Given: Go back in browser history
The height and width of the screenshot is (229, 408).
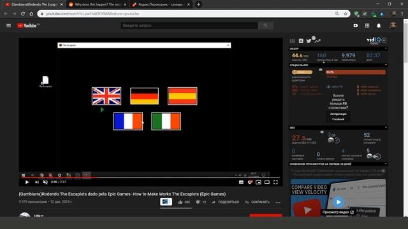Looking at the screenshot, I should pyautogui.click(x=6, y=14).
